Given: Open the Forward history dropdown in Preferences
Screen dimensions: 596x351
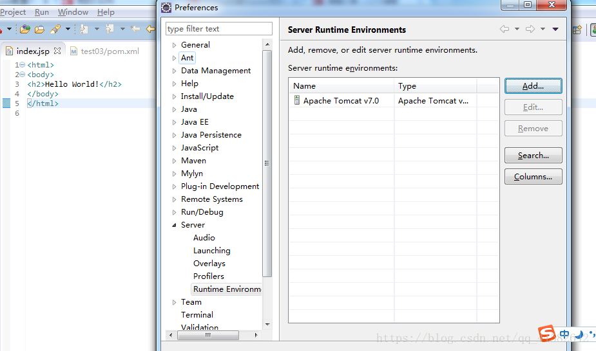Looking at the screenshot, I should pos(543,29).
